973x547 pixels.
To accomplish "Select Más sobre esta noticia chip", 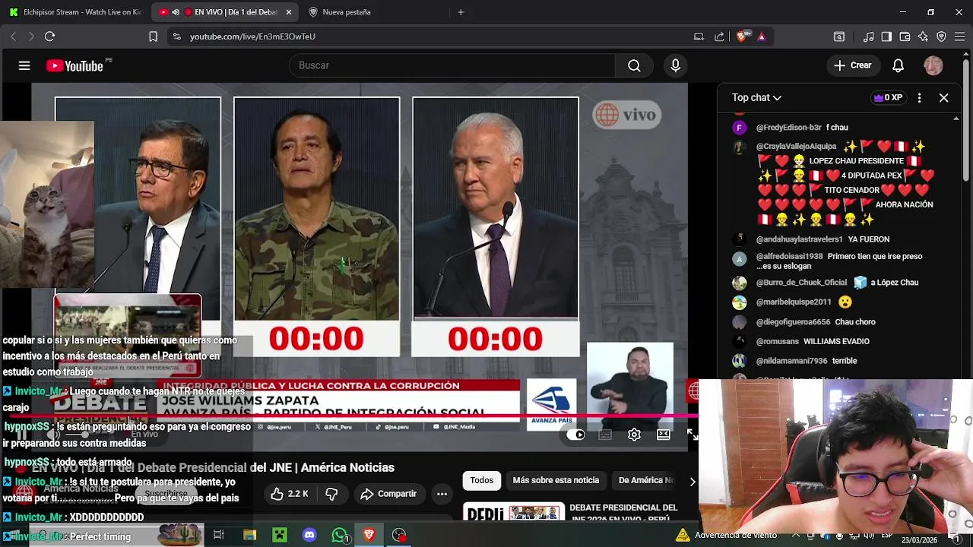I will (556, 480).
